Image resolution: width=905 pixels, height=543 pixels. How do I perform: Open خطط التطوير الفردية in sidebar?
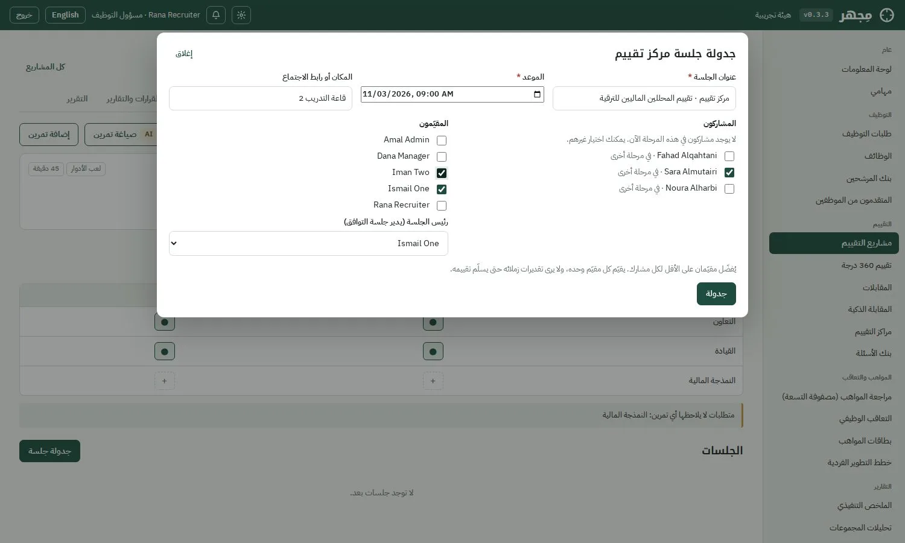click(834, 463)
